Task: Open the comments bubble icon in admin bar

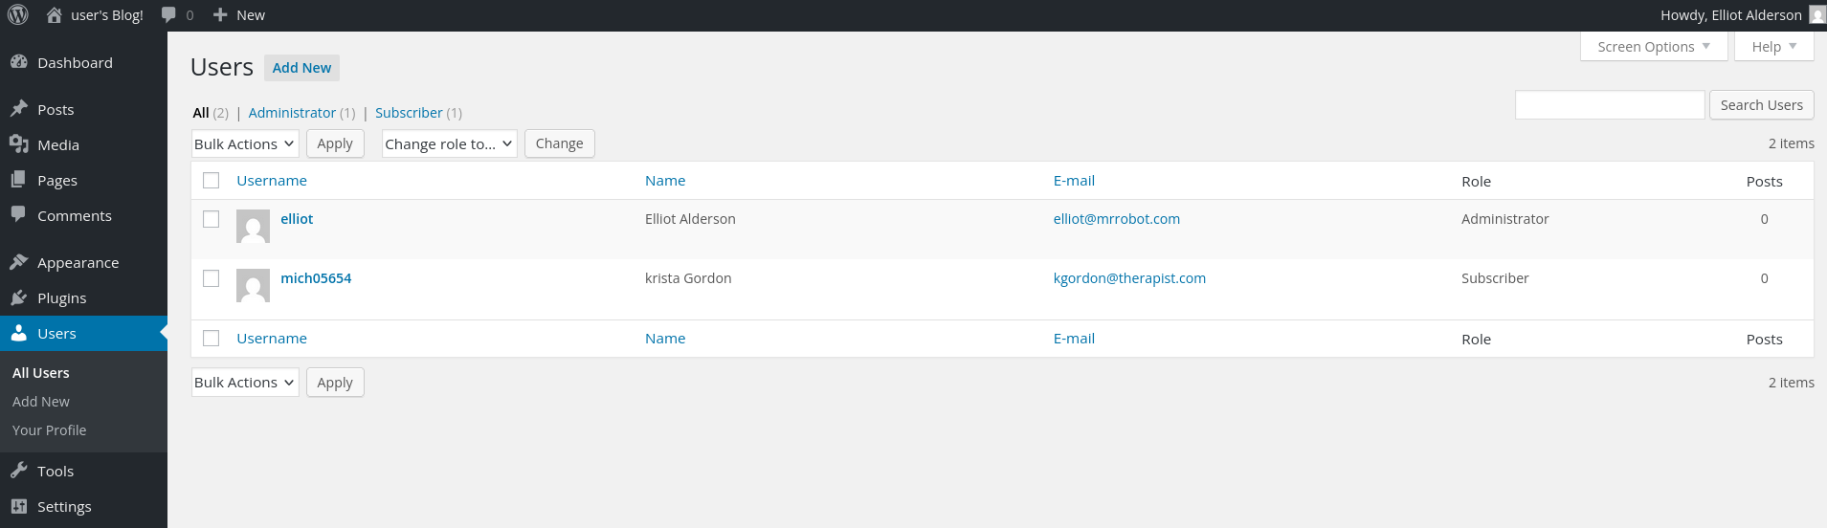Action: tap(169, 15)
